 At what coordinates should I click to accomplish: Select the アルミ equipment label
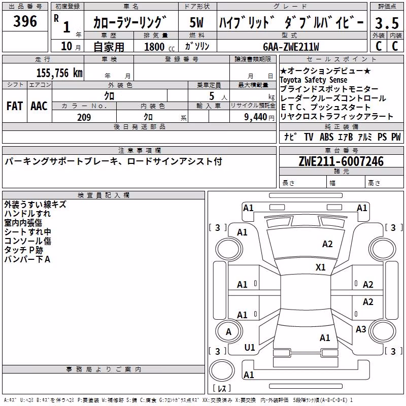365,137
